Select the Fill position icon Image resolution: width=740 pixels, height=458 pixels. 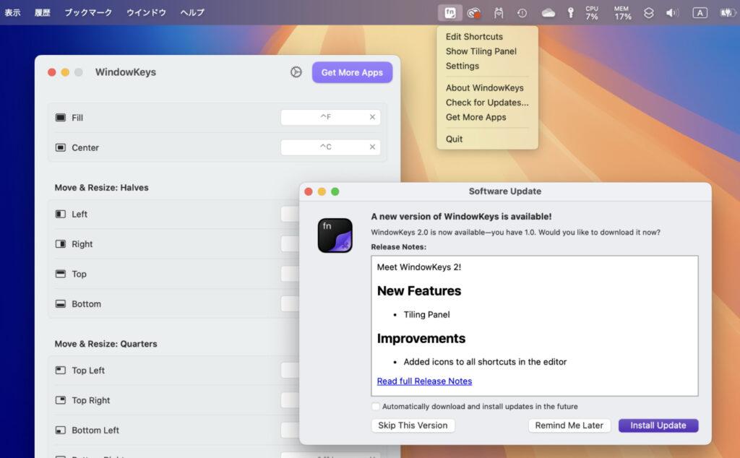coord(60,117)
